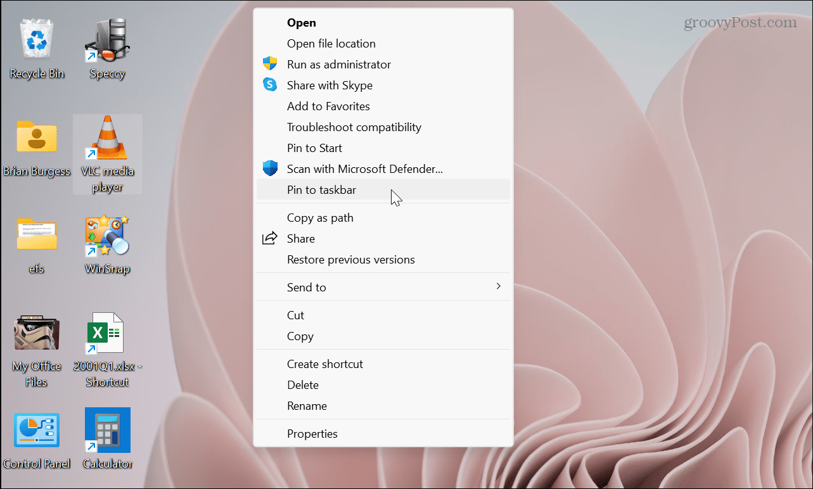The width and height of the screenshot is (813, 489).
Task: Select the Brian Burgess user folder icon
Action: click(x=36, y=136)
